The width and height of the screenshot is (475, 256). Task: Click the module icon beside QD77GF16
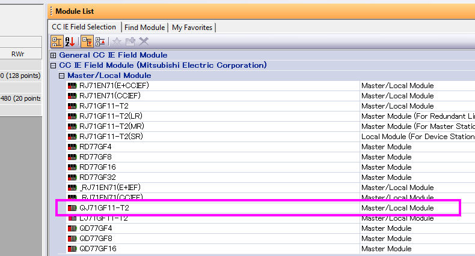click(x=72, y=249)
